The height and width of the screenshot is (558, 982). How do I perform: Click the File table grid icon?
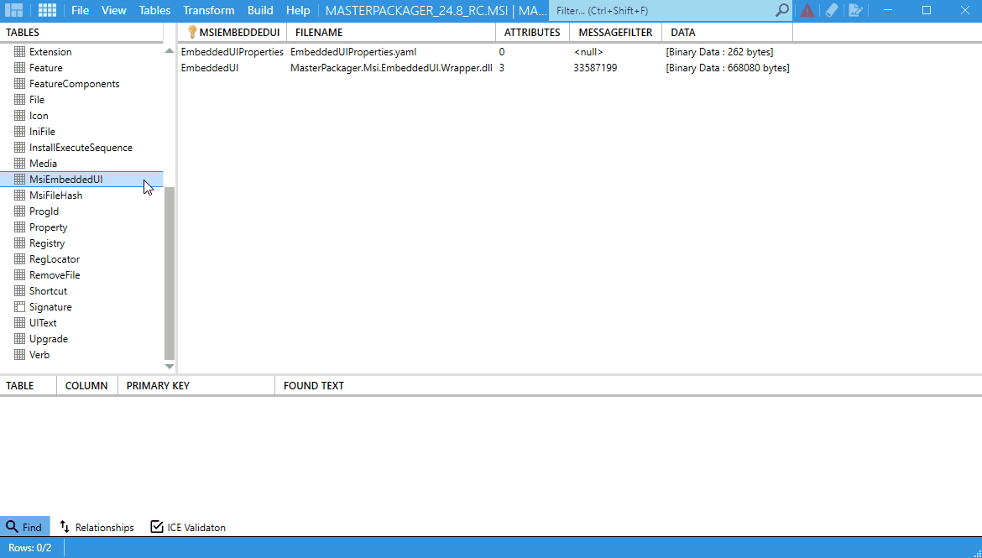(19, 100)
